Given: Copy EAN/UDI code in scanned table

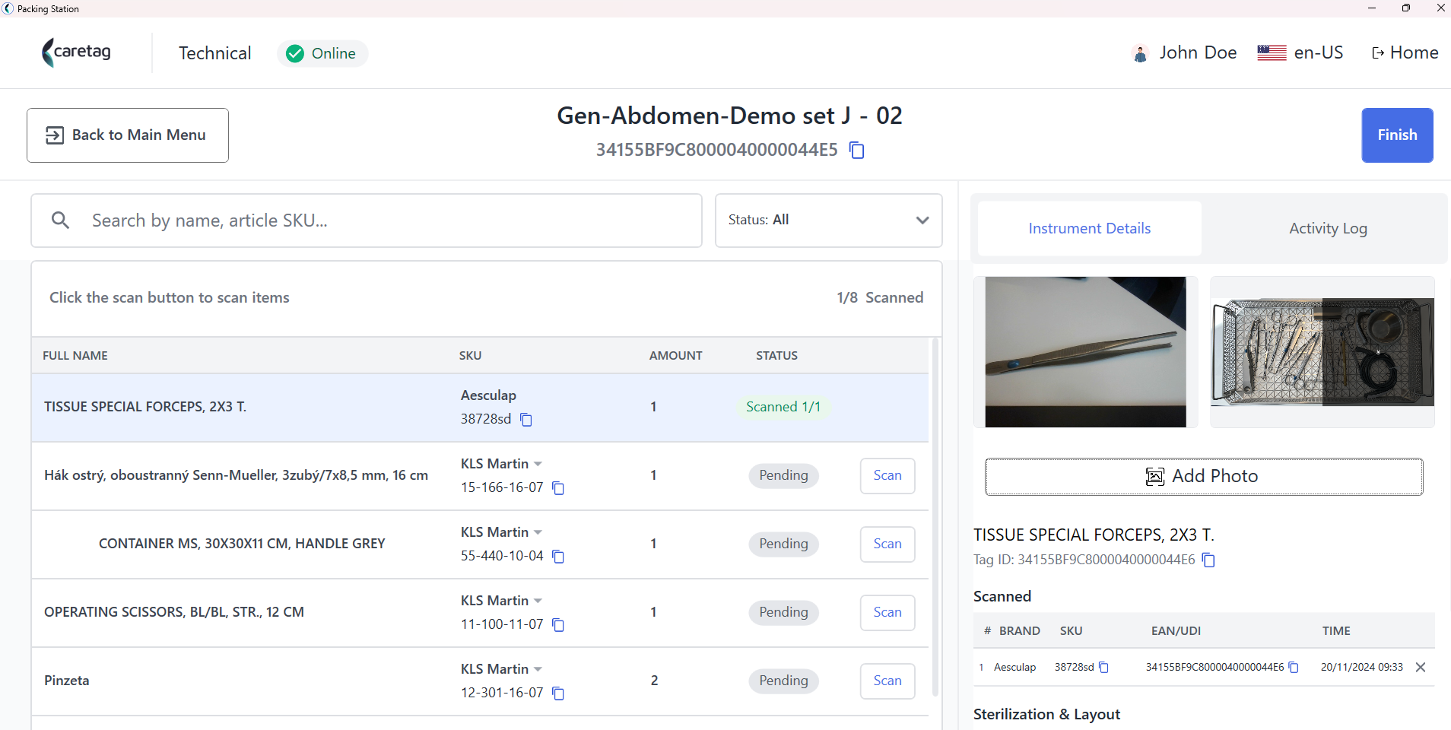Looking at the screenshot, I should pyautogui.click(x=1294, y=667).
